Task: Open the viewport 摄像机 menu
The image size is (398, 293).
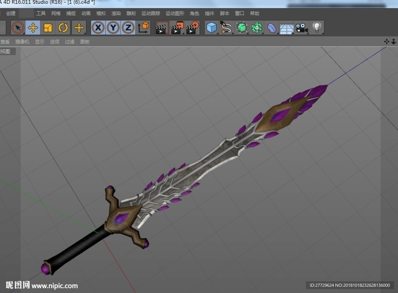Action: [22, 42]
